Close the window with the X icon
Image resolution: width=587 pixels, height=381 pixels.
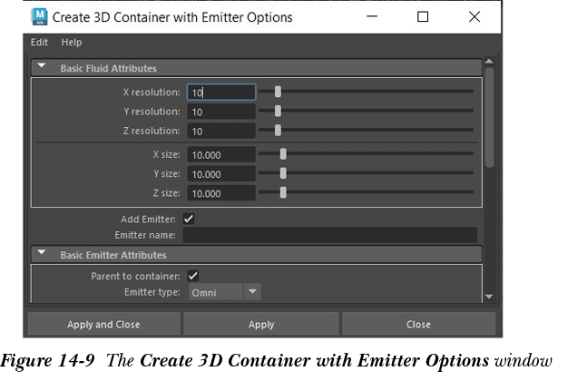point(474,16)
